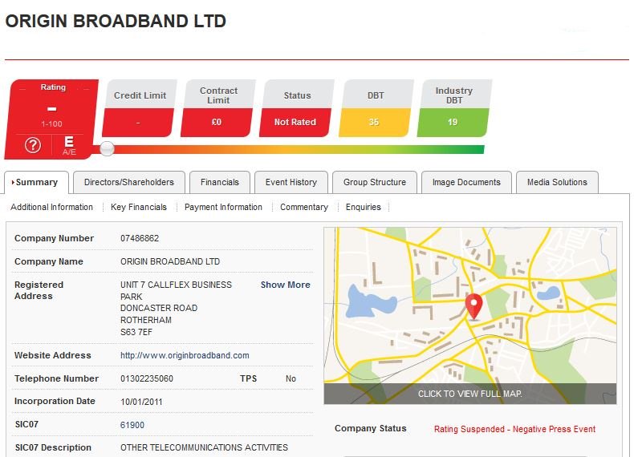
Task: Click the Industry DBT tile showing 19
Action: coord(453,108)
